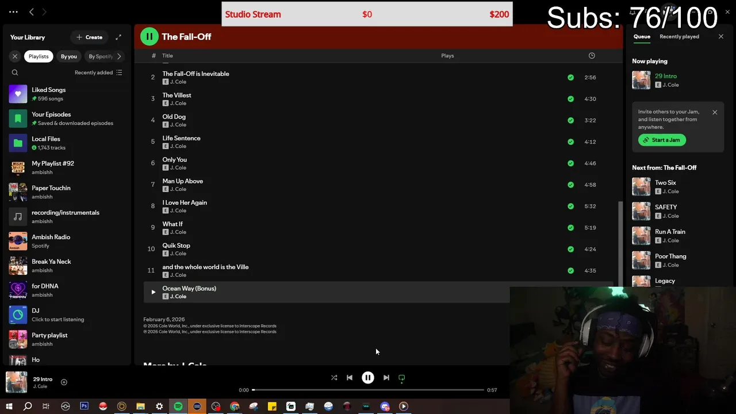
Task: Click the duration clock column header
Action: [592, 56]
